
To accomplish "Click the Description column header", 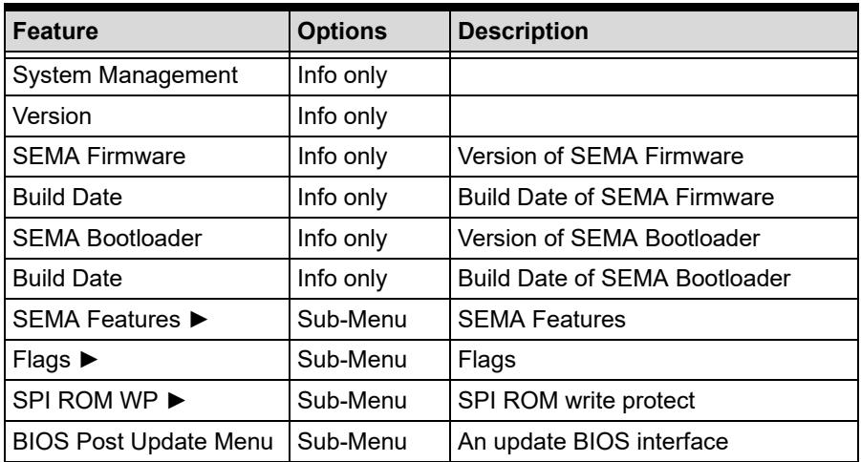I will pyautogui.click(x=523, y=31).
